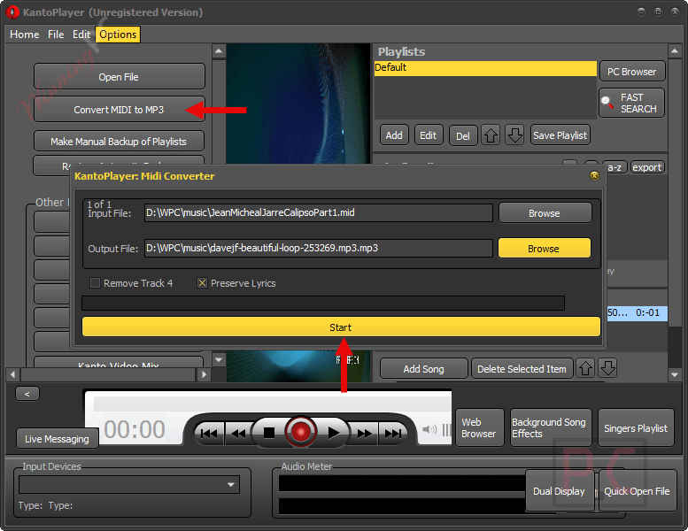Click Delete Selected Item button
688x531 pixels.
pyautogui.click(x=522, y=369)
